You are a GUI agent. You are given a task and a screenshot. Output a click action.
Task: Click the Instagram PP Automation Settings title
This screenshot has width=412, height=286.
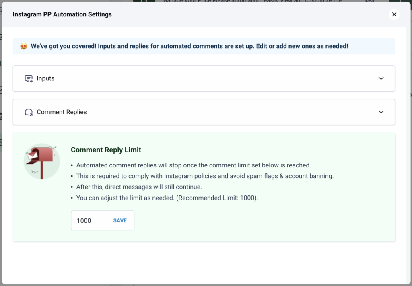pyautogui.click(x=62, y=14)
